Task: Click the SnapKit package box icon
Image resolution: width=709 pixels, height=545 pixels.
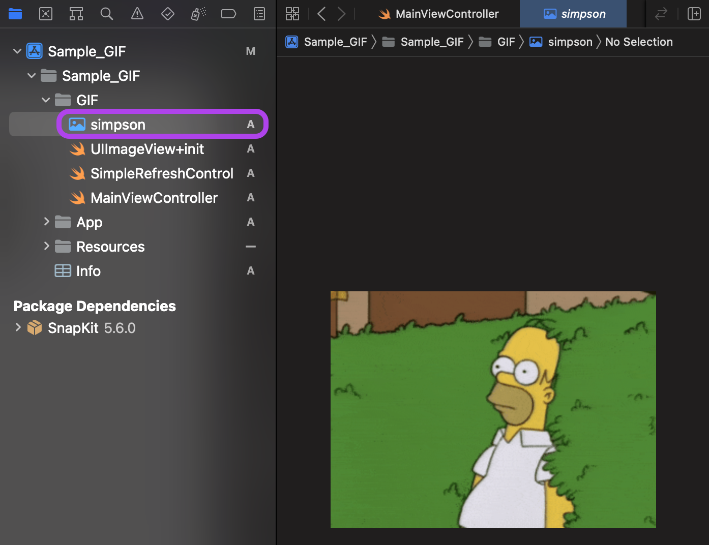Action: [35, 327]
